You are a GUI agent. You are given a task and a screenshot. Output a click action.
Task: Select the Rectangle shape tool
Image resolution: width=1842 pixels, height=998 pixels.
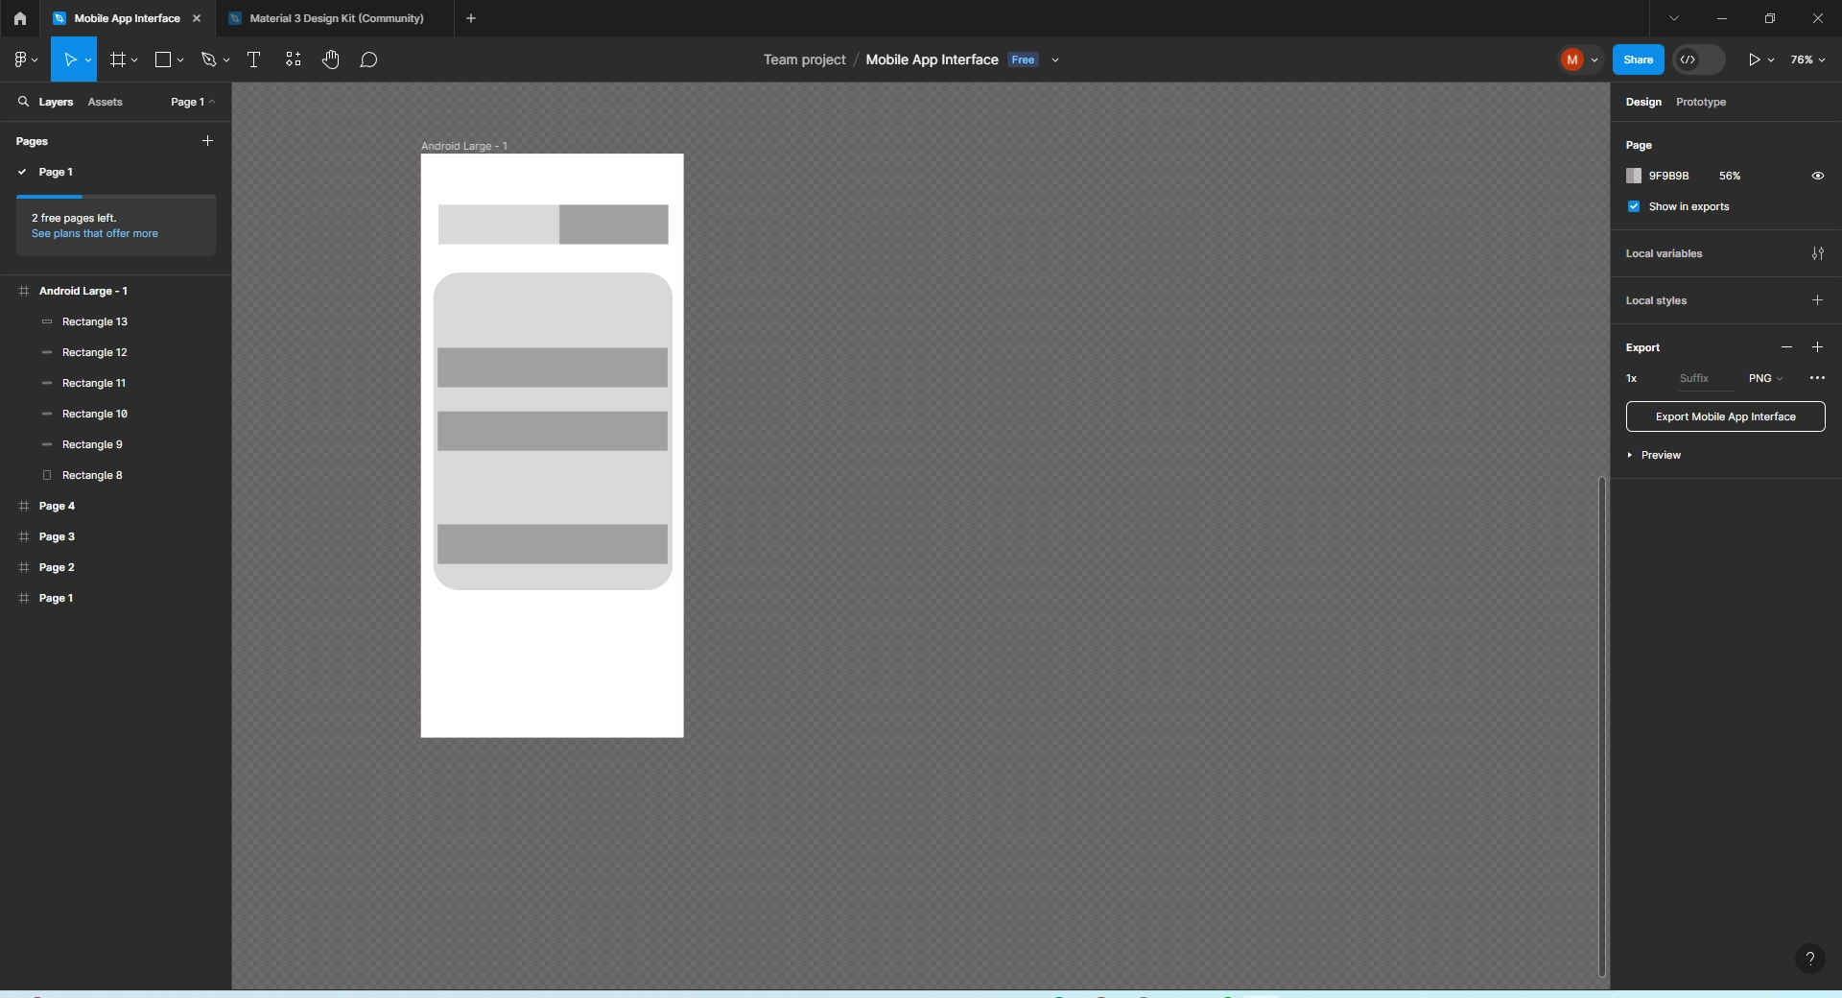163,59
